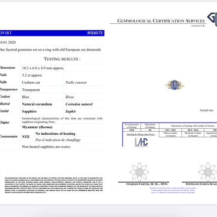
Task: Click the fine-print disclaimer paragraph
Action: (53, 185)
